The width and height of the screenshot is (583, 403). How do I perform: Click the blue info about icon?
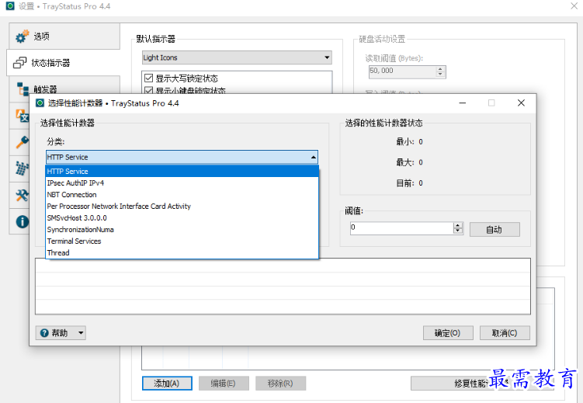pos(22,222)
